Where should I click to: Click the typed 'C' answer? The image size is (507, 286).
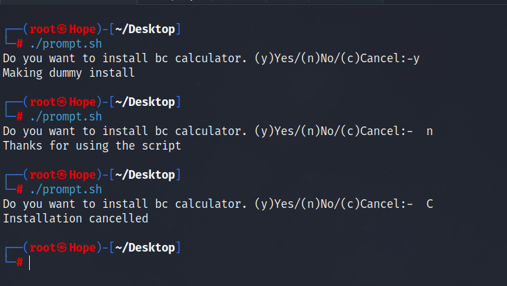tap(430, 204)
